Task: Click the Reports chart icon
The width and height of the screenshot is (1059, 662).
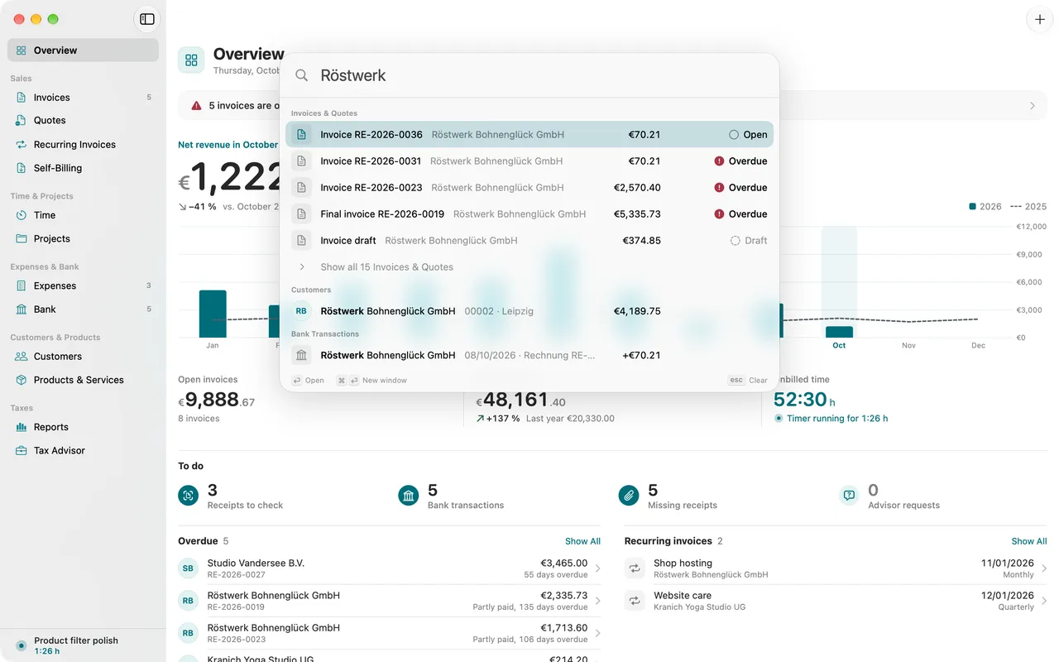Action: click(22, 427)
